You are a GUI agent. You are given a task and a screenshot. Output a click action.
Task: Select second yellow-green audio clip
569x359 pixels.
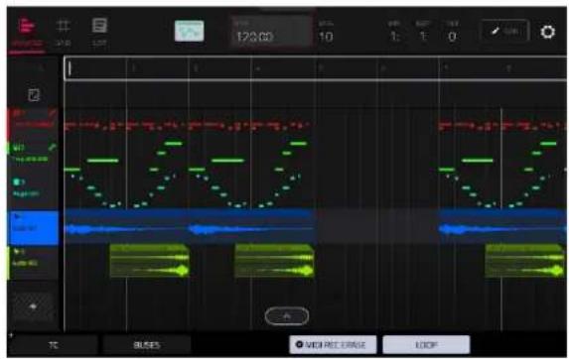click(x=274, y=261)
